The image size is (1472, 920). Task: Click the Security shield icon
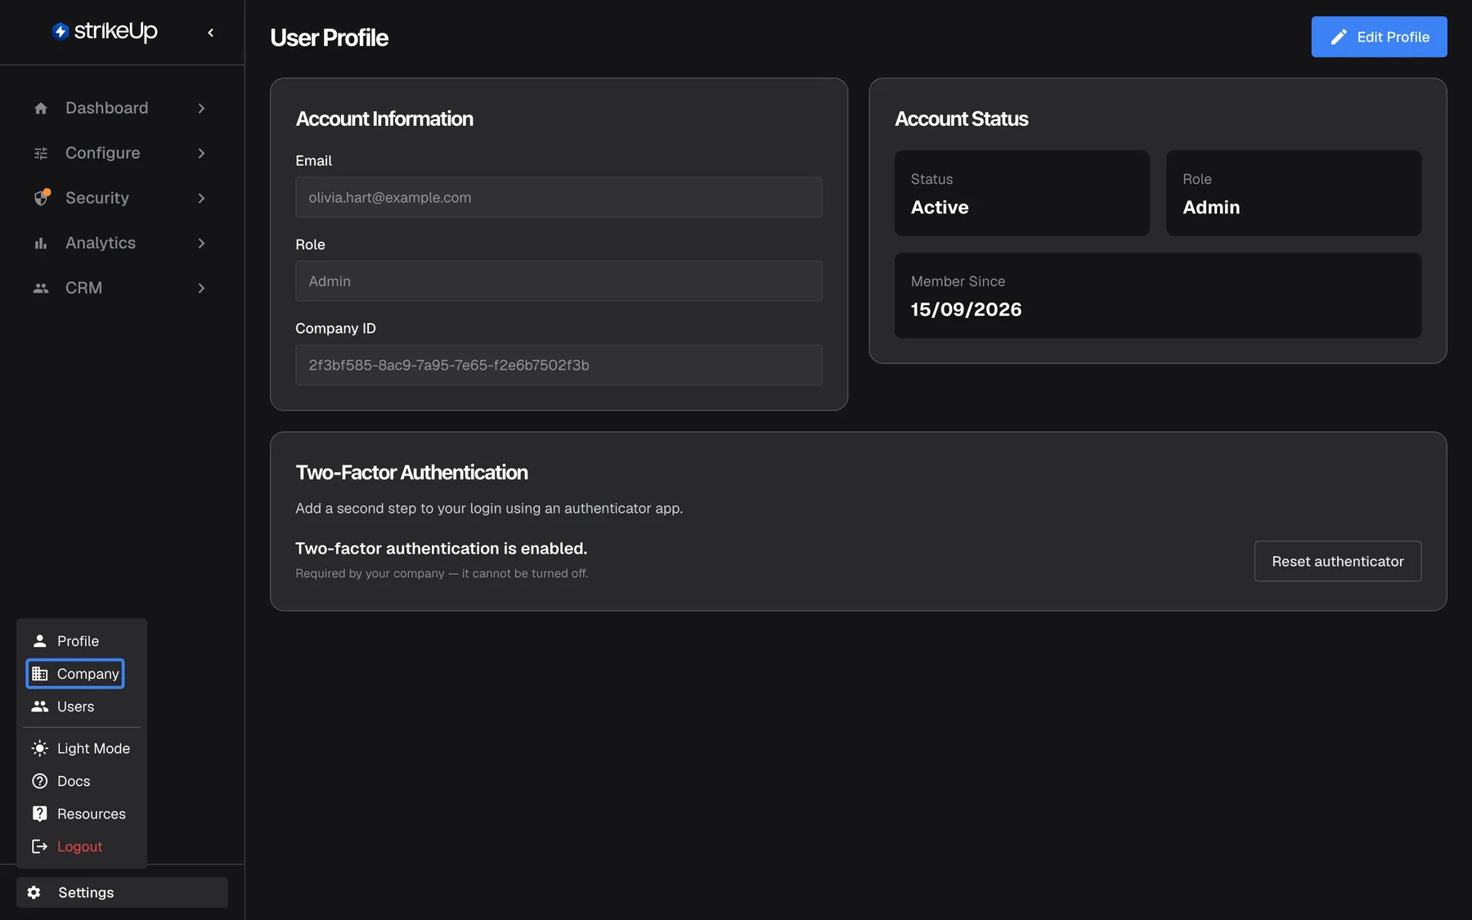click(42, 197)
